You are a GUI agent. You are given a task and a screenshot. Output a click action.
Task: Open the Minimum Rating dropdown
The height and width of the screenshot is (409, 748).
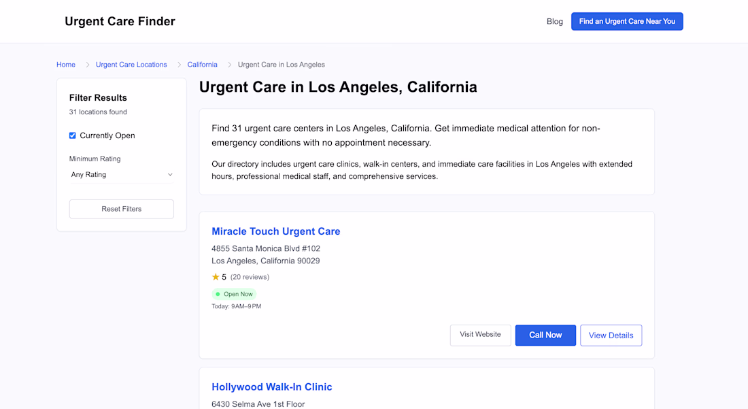point(121,175)
